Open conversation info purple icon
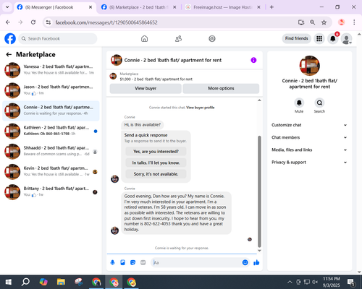The image size is (362, 289). (253, 60)
